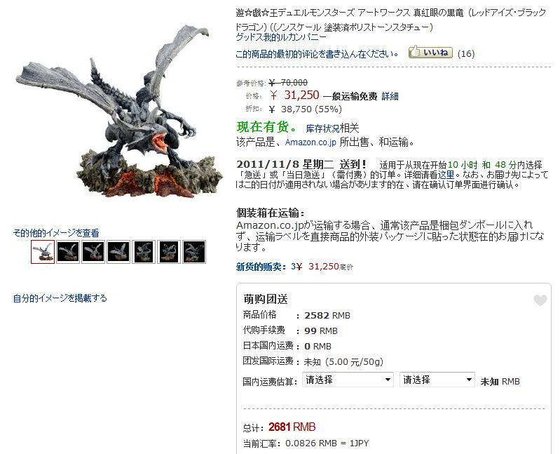Open the 这里 delivery details link

(x=446, y=175)
